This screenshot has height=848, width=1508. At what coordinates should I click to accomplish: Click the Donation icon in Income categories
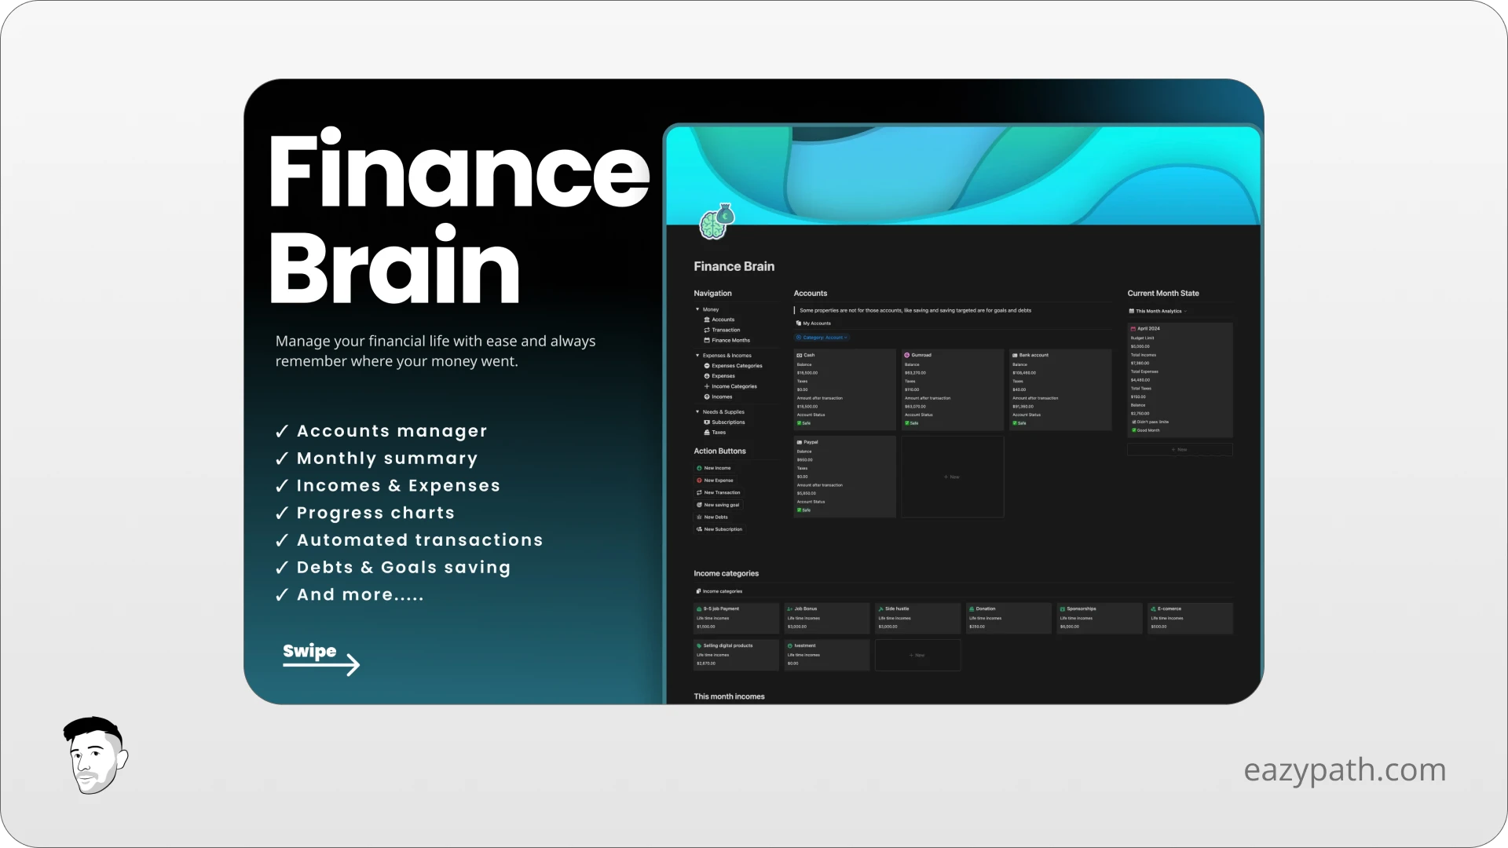(970, 608)
